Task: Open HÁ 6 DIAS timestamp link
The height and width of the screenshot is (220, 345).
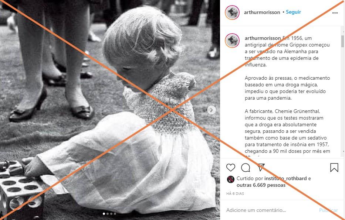Action: 235,194
